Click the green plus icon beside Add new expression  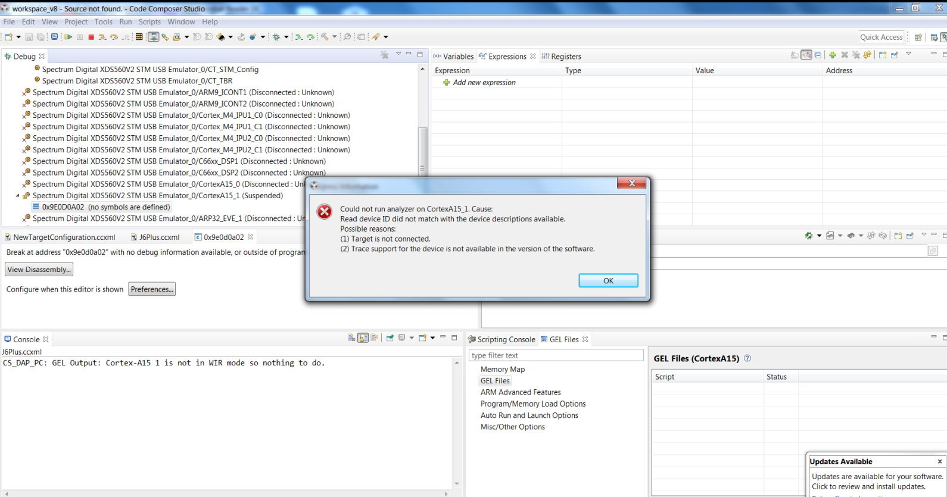pyautogui.click(x=446, y=83)
